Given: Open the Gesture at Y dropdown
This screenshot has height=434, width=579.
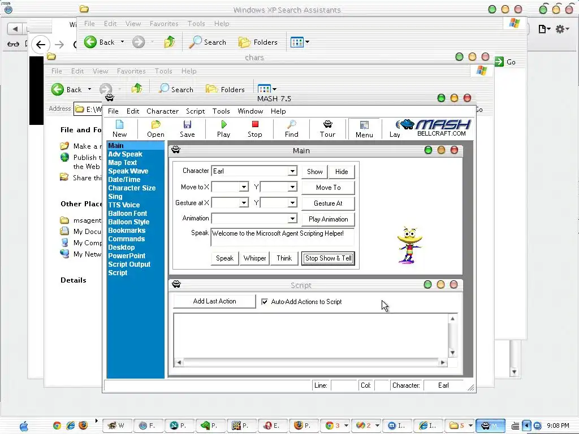Looking at the screenshot, I should coord(292,203).
